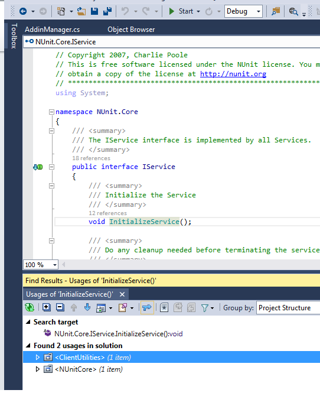Click the Navigate Backward arrow icon
This screenshot has height=393, width=320.
click(x=23, y=11)
